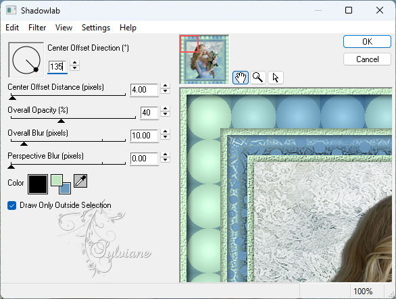Click the Shadowlab title bar icon
Screen dimensions: 396x299
[11, 10]
